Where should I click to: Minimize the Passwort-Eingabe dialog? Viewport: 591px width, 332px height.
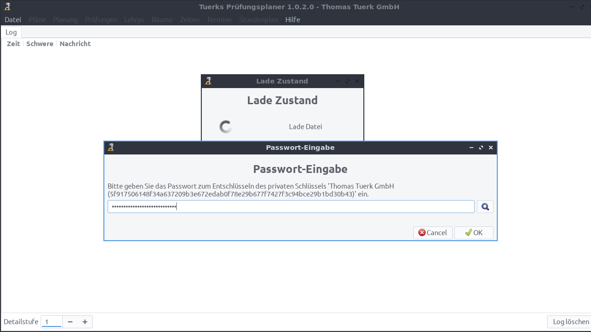tap(471, 148)
